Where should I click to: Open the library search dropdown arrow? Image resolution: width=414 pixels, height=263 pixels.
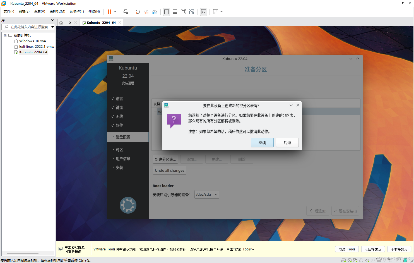pos(52,27)
